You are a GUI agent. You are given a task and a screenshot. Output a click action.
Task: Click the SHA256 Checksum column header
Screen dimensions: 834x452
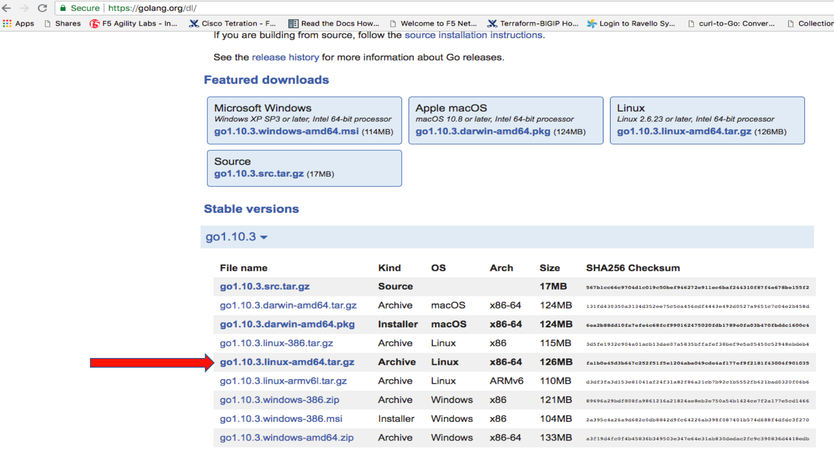(x=633, y=268)
